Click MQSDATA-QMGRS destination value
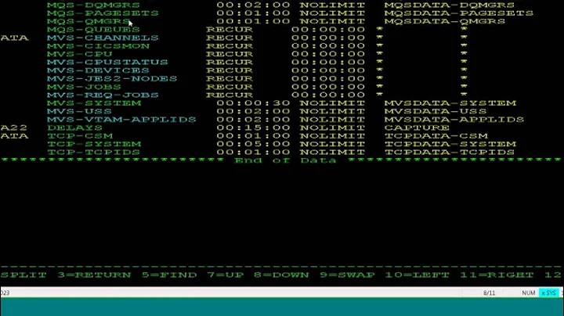The image size is (564, 316). (444, 22)
